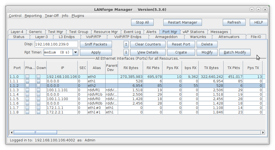Click the up arrow row-move icon
The image size is (275, 150).
[x=126, y=44]
